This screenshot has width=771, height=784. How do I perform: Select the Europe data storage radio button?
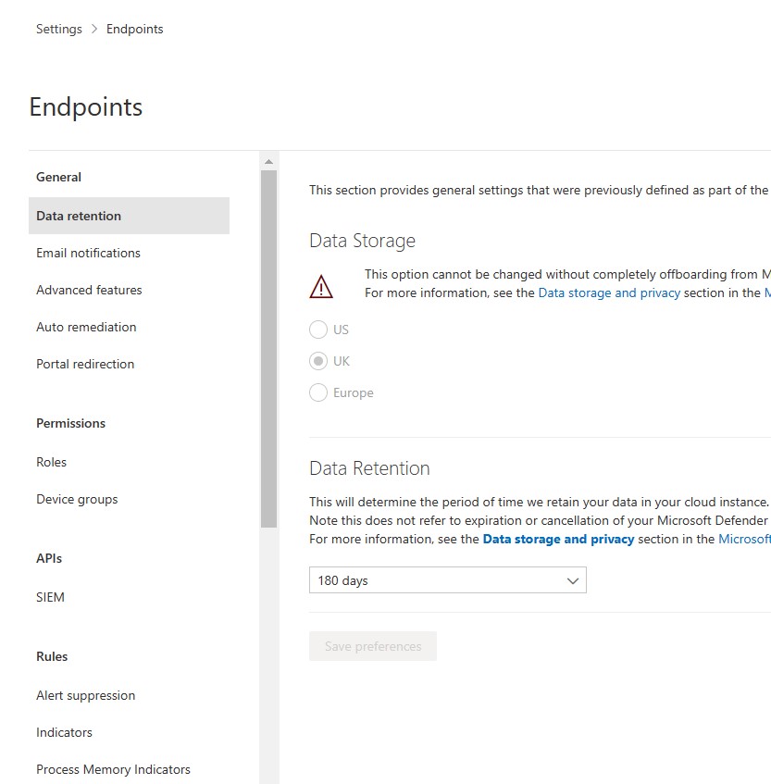(x=318, y=392)
